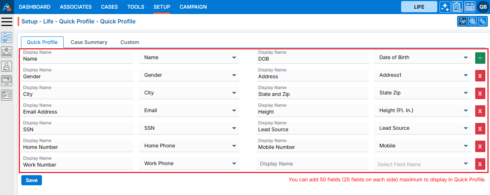This screenshot has height=195, width=490.
Task: Click the sparkle AI icon in header
Action: (x=445, y=7)
